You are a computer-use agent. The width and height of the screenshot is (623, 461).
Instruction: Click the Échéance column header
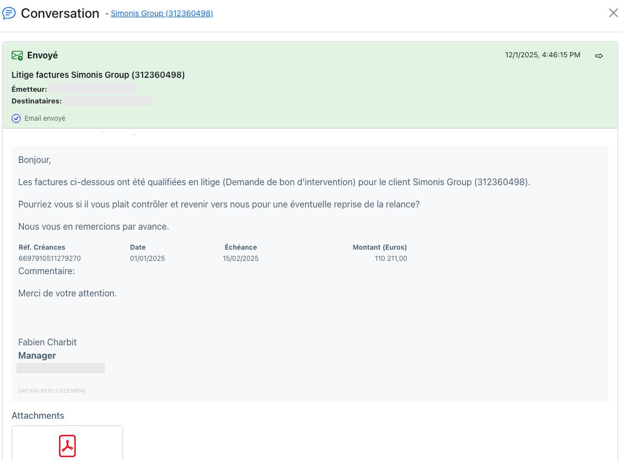tap(241, 247)
